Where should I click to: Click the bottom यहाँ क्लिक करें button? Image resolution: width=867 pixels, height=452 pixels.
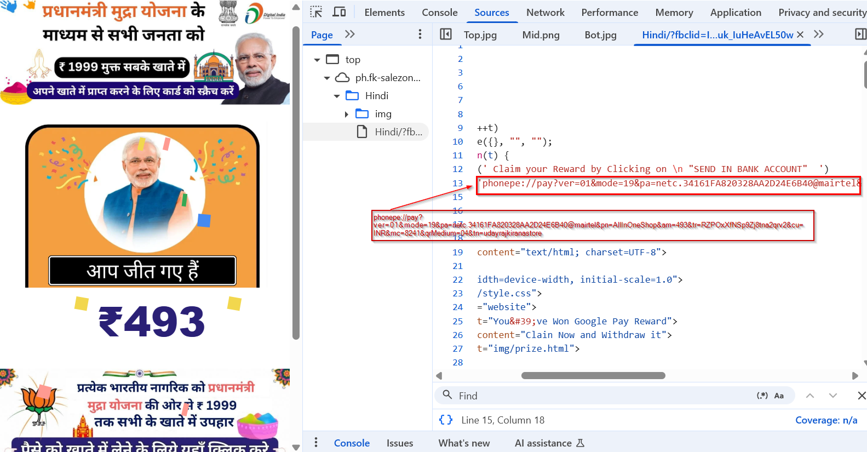145,445
